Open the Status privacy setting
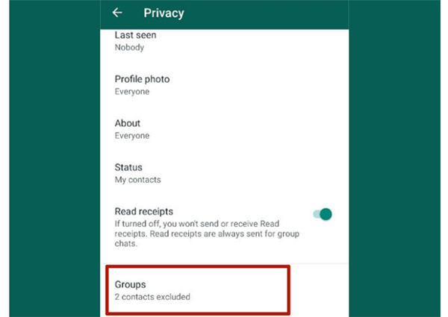The image size is (448, 317). point(224,173)
